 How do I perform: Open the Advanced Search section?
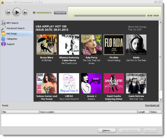pos(16,28)
